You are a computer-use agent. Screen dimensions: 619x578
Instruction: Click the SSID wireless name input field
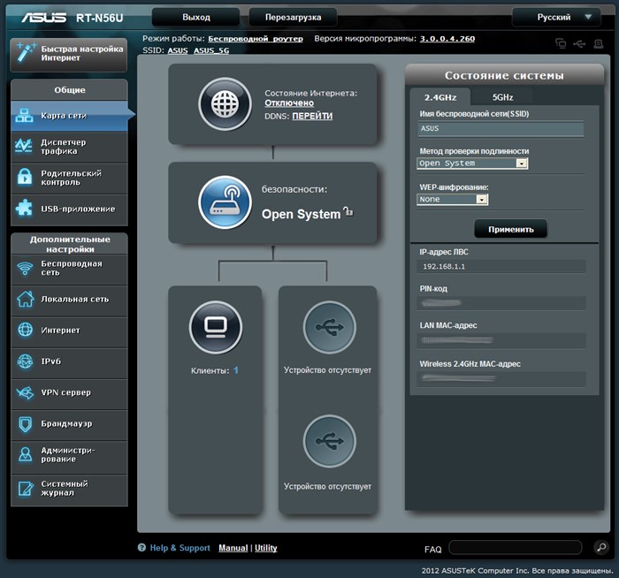click(501, 129)
